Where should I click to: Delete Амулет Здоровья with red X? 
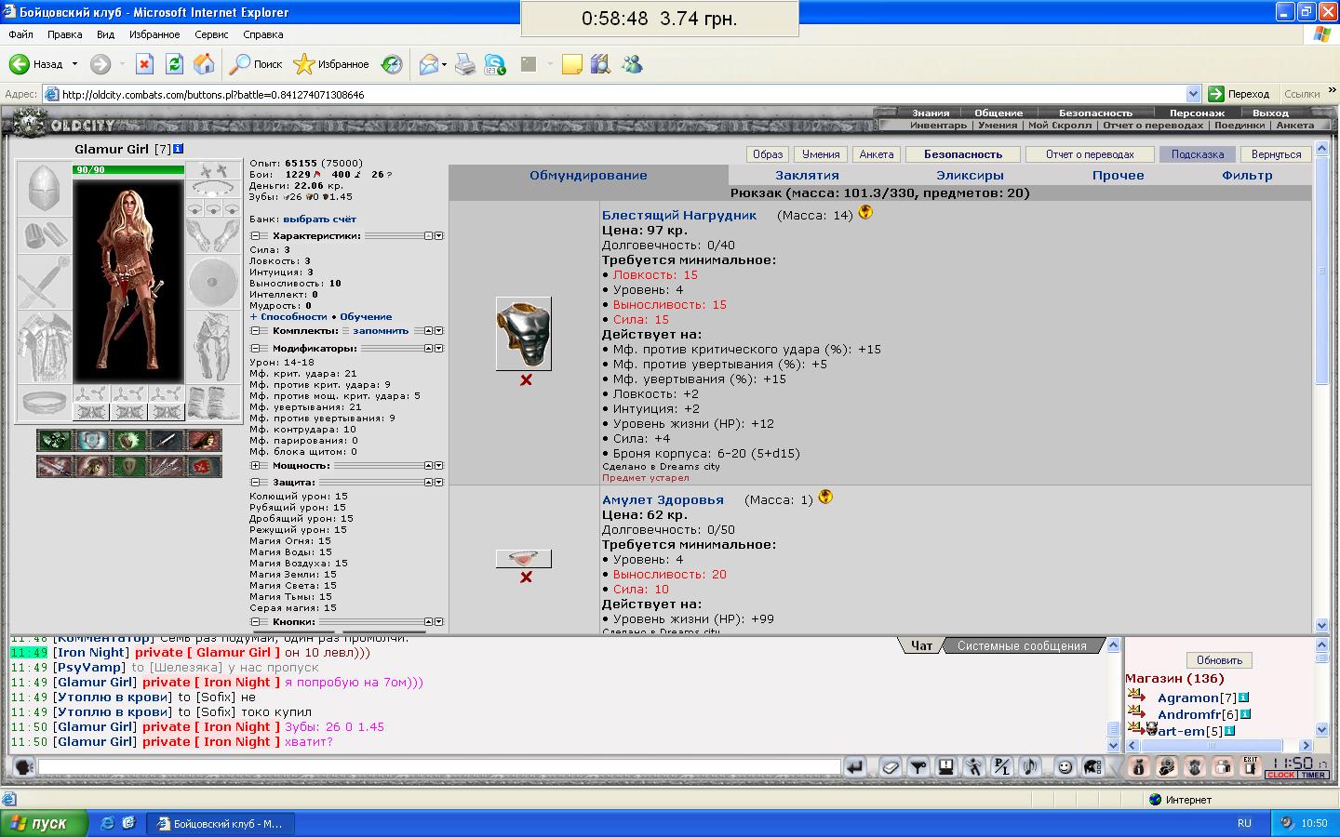click(x=526, y=578)
